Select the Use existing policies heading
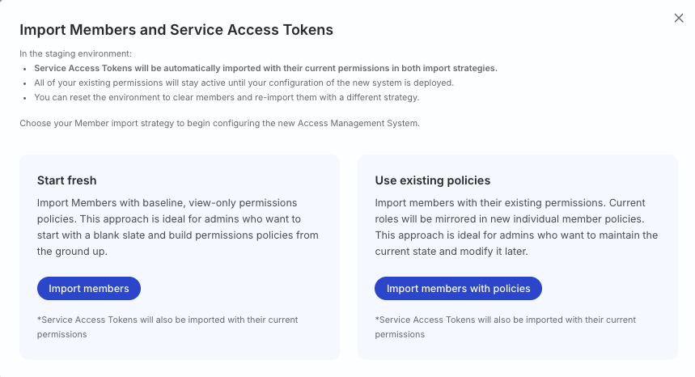 coord(433,180)
